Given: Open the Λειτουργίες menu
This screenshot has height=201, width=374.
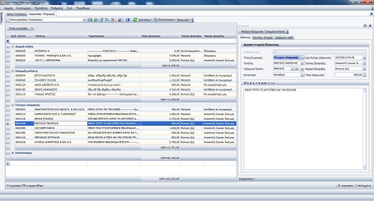Looking at the screenshot, I should click(x=24, y=8).
